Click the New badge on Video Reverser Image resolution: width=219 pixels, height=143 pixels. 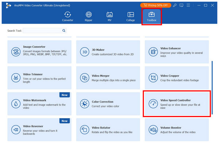tap(65, 121)
